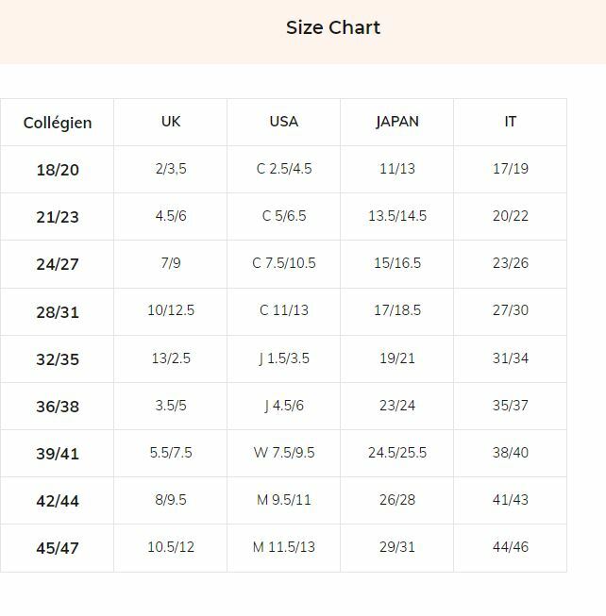Click the IT column header

pyautogui.click(x=511, y=122)
